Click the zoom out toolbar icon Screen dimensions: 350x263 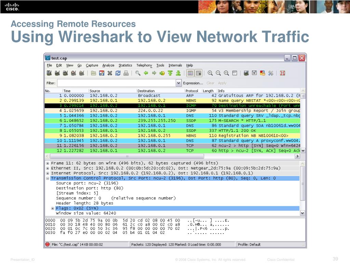coord(218,73)
